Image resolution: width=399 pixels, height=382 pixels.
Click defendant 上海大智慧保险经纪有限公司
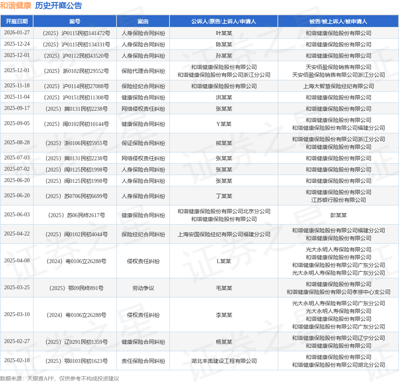pos(339,86)
